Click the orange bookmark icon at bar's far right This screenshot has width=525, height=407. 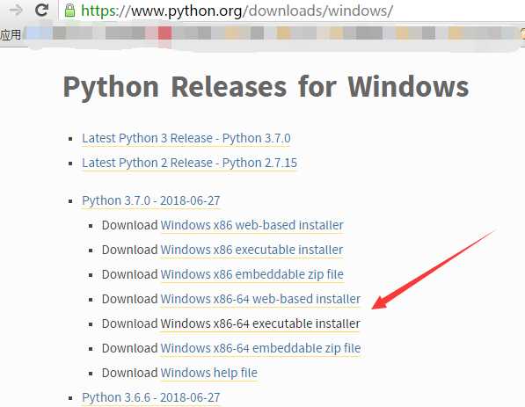click(522, 33)
